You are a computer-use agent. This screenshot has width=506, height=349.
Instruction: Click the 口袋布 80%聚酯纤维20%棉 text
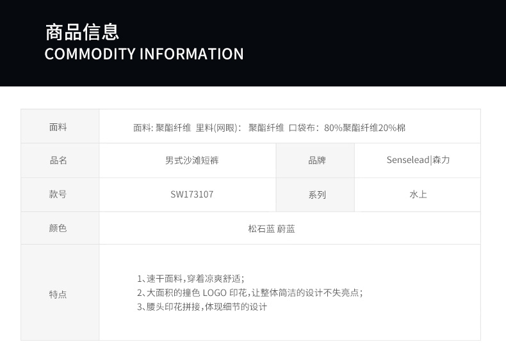tap(347, 127)
